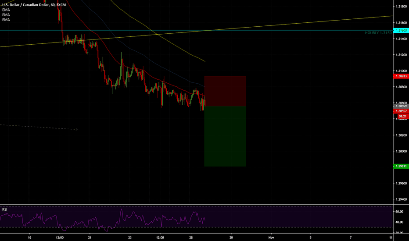Click the 1.31400 price axis label
Viewport: 409px width, 241px height.
(x=401, y=39)
